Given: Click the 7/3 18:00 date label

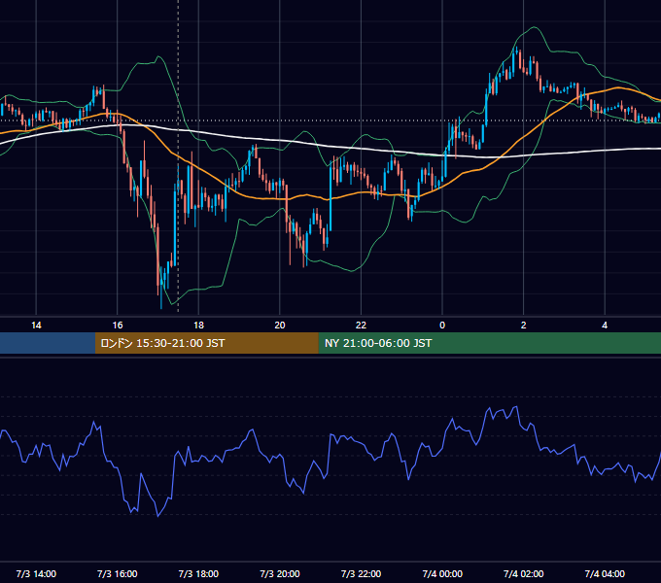Looking at the screenshot, I should point(198,573).
